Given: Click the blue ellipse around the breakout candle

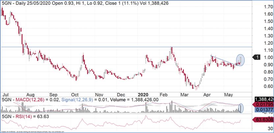Looking at the screenshot, I should click(x=241, y=60).
